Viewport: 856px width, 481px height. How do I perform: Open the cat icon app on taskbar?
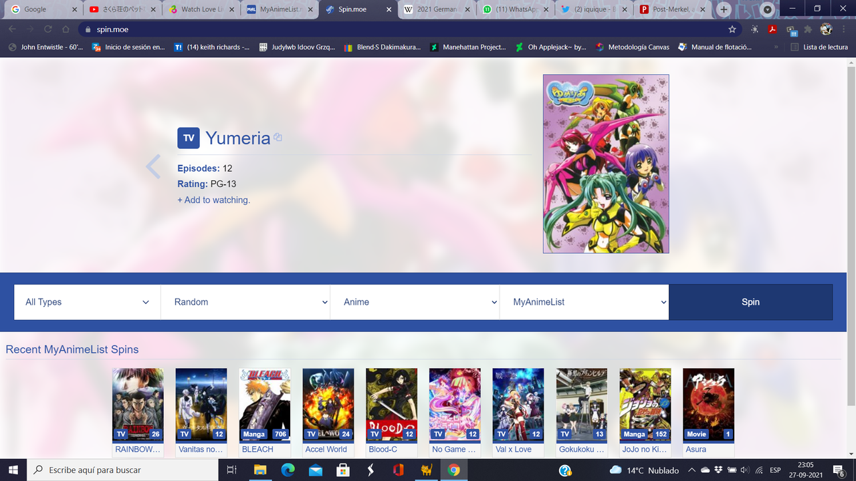point(426,470)
